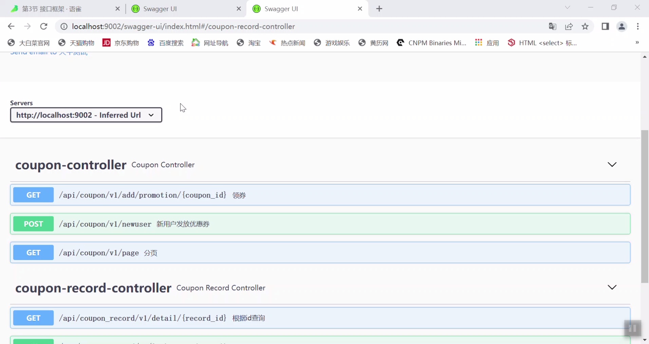Collapse the coupon-record-controller section
This screenshot has width=649, height=344.
[612, 287]
